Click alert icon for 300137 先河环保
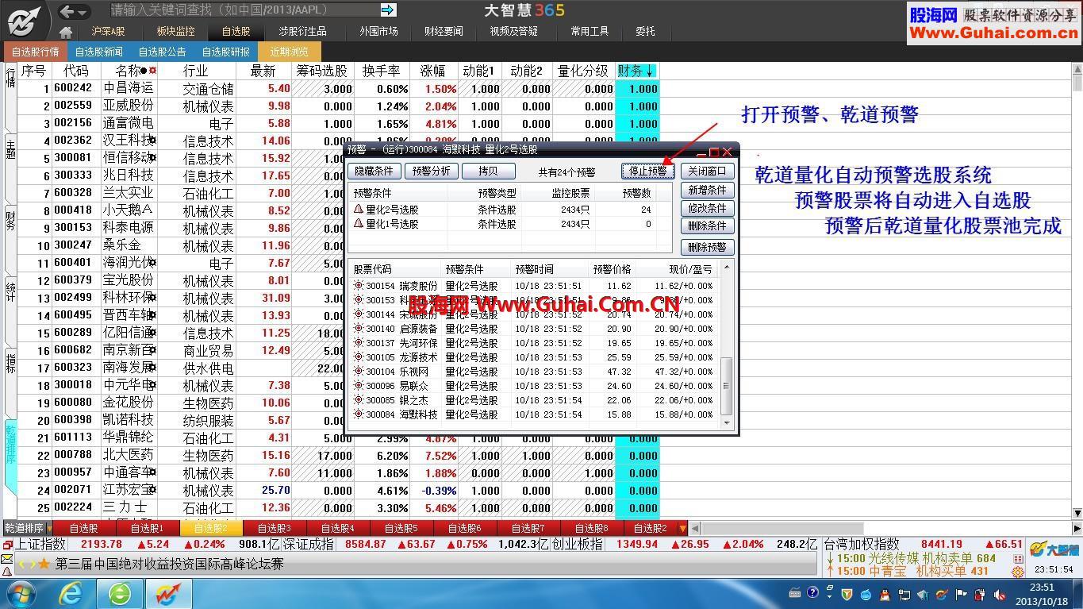 [359, 343]
